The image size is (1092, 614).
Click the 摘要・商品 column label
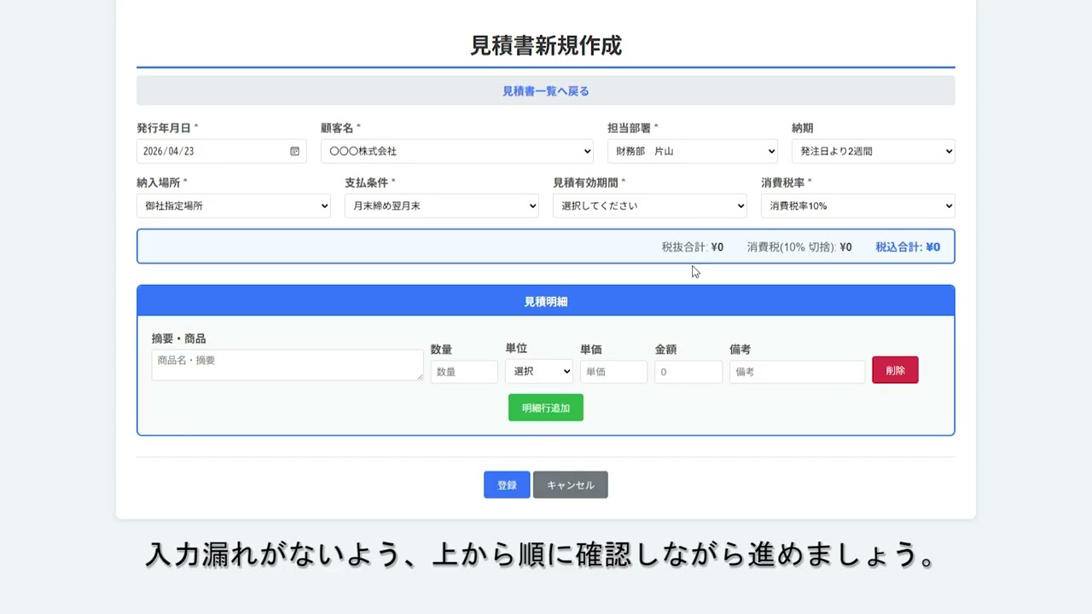(179, 339)
